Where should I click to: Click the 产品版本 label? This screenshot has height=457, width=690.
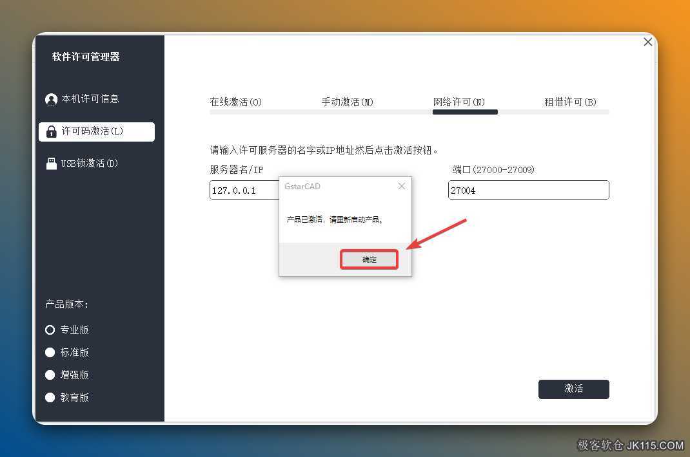(66, 304)
